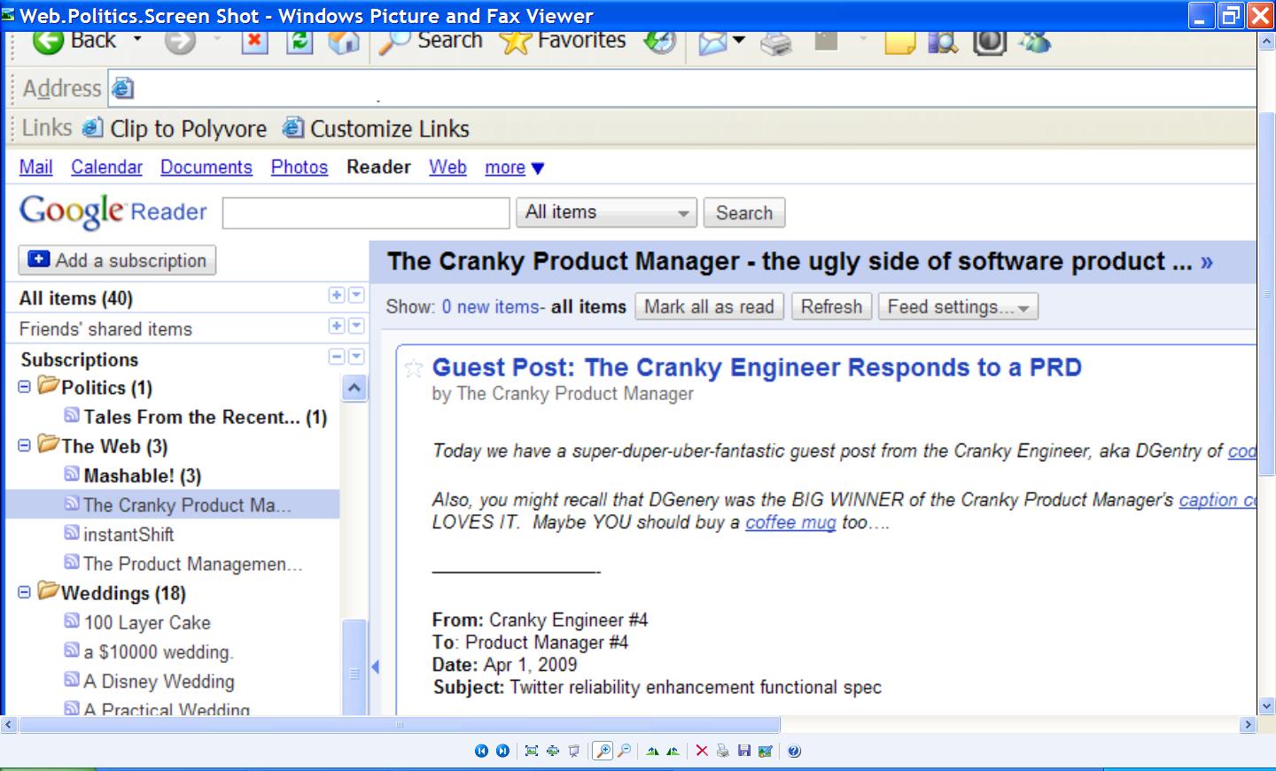Viewport: 1276px width, 771px height.
Task: Click the subscription list scrollbar thumb
Action: pos(354,666)
